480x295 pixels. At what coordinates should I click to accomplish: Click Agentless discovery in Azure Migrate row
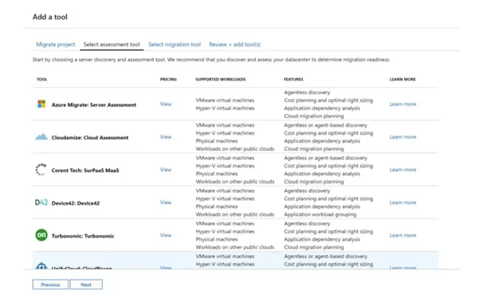tap(307, 92)
